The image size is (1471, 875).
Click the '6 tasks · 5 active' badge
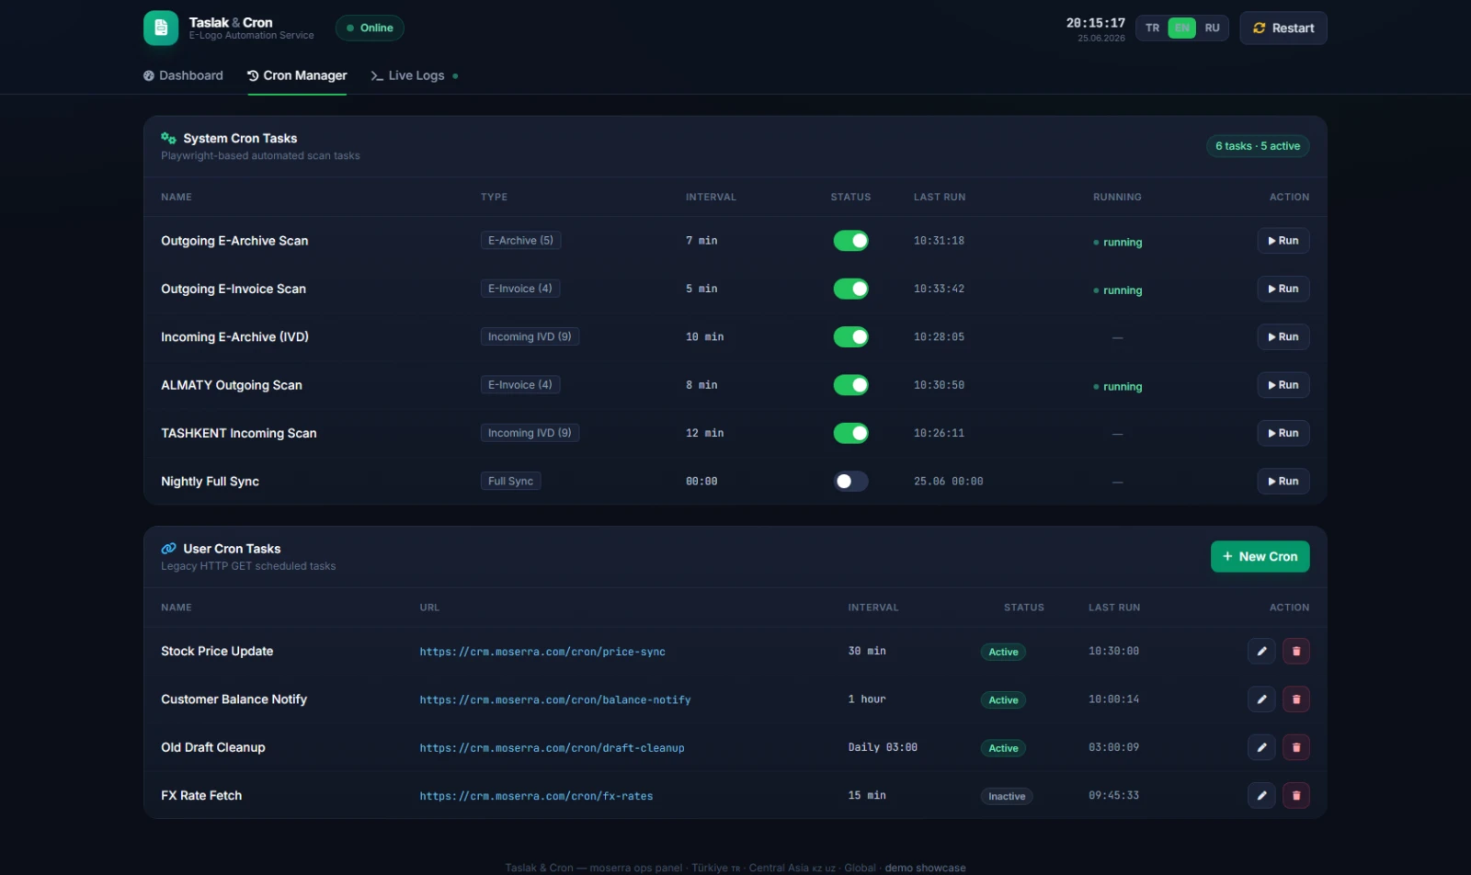tap(1258, 146)
